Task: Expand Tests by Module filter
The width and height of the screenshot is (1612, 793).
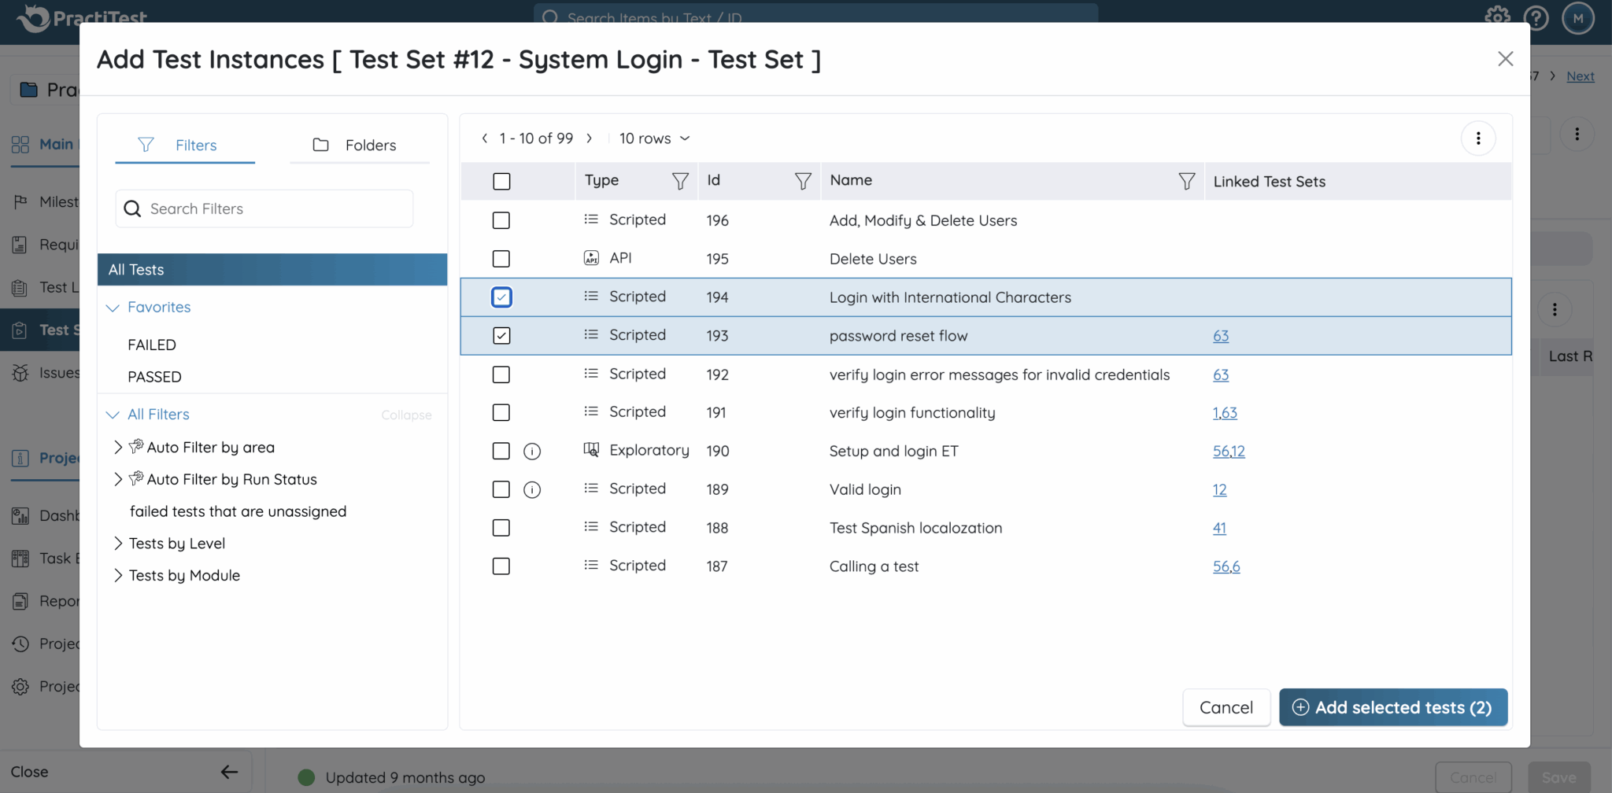Action: tap(118, 576)
